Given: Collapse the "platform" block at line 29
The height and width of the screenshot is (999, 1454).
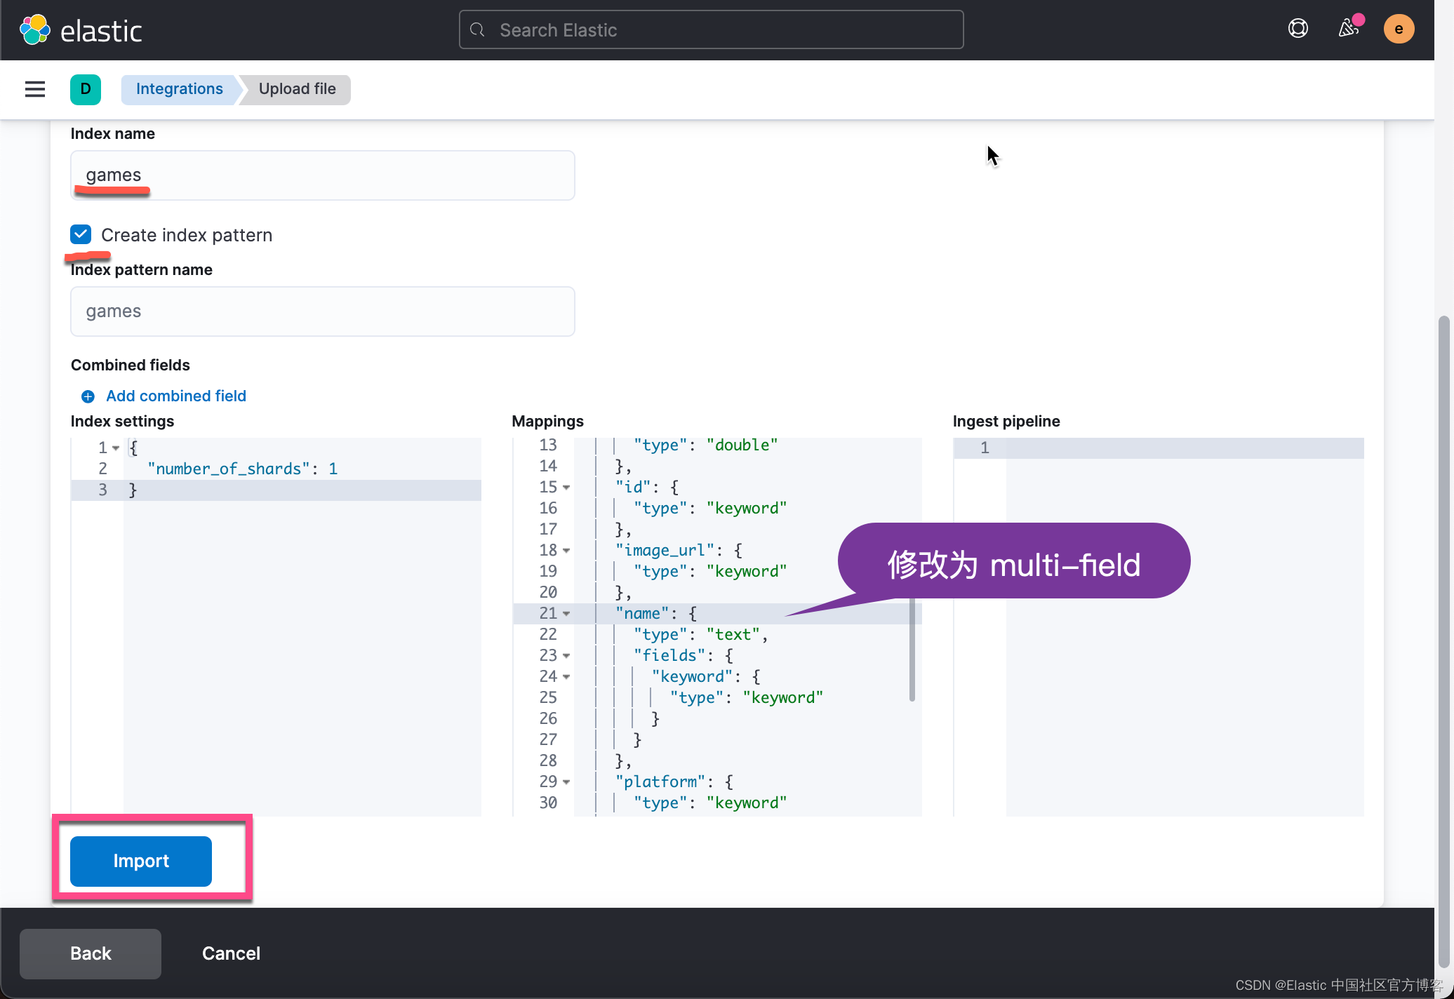Looking at the screenshot, I should 566,782.
